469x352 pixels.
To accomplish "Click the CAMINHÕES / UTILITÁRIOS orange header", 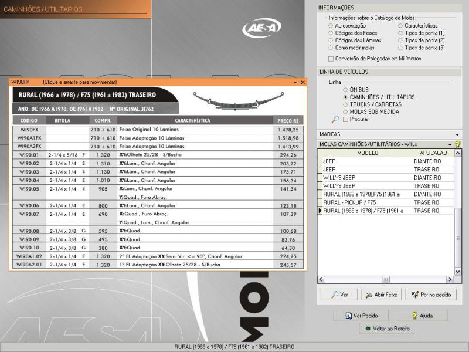I will (76, 9).
